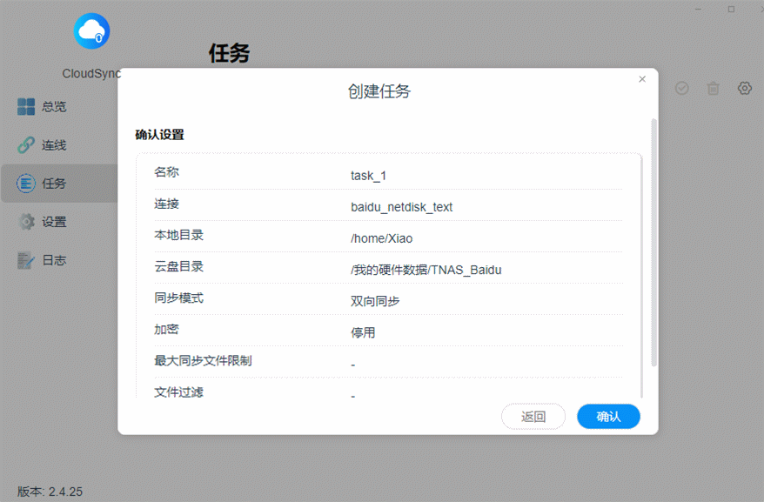Maximize the CloudSync window

tap(731, 9)
